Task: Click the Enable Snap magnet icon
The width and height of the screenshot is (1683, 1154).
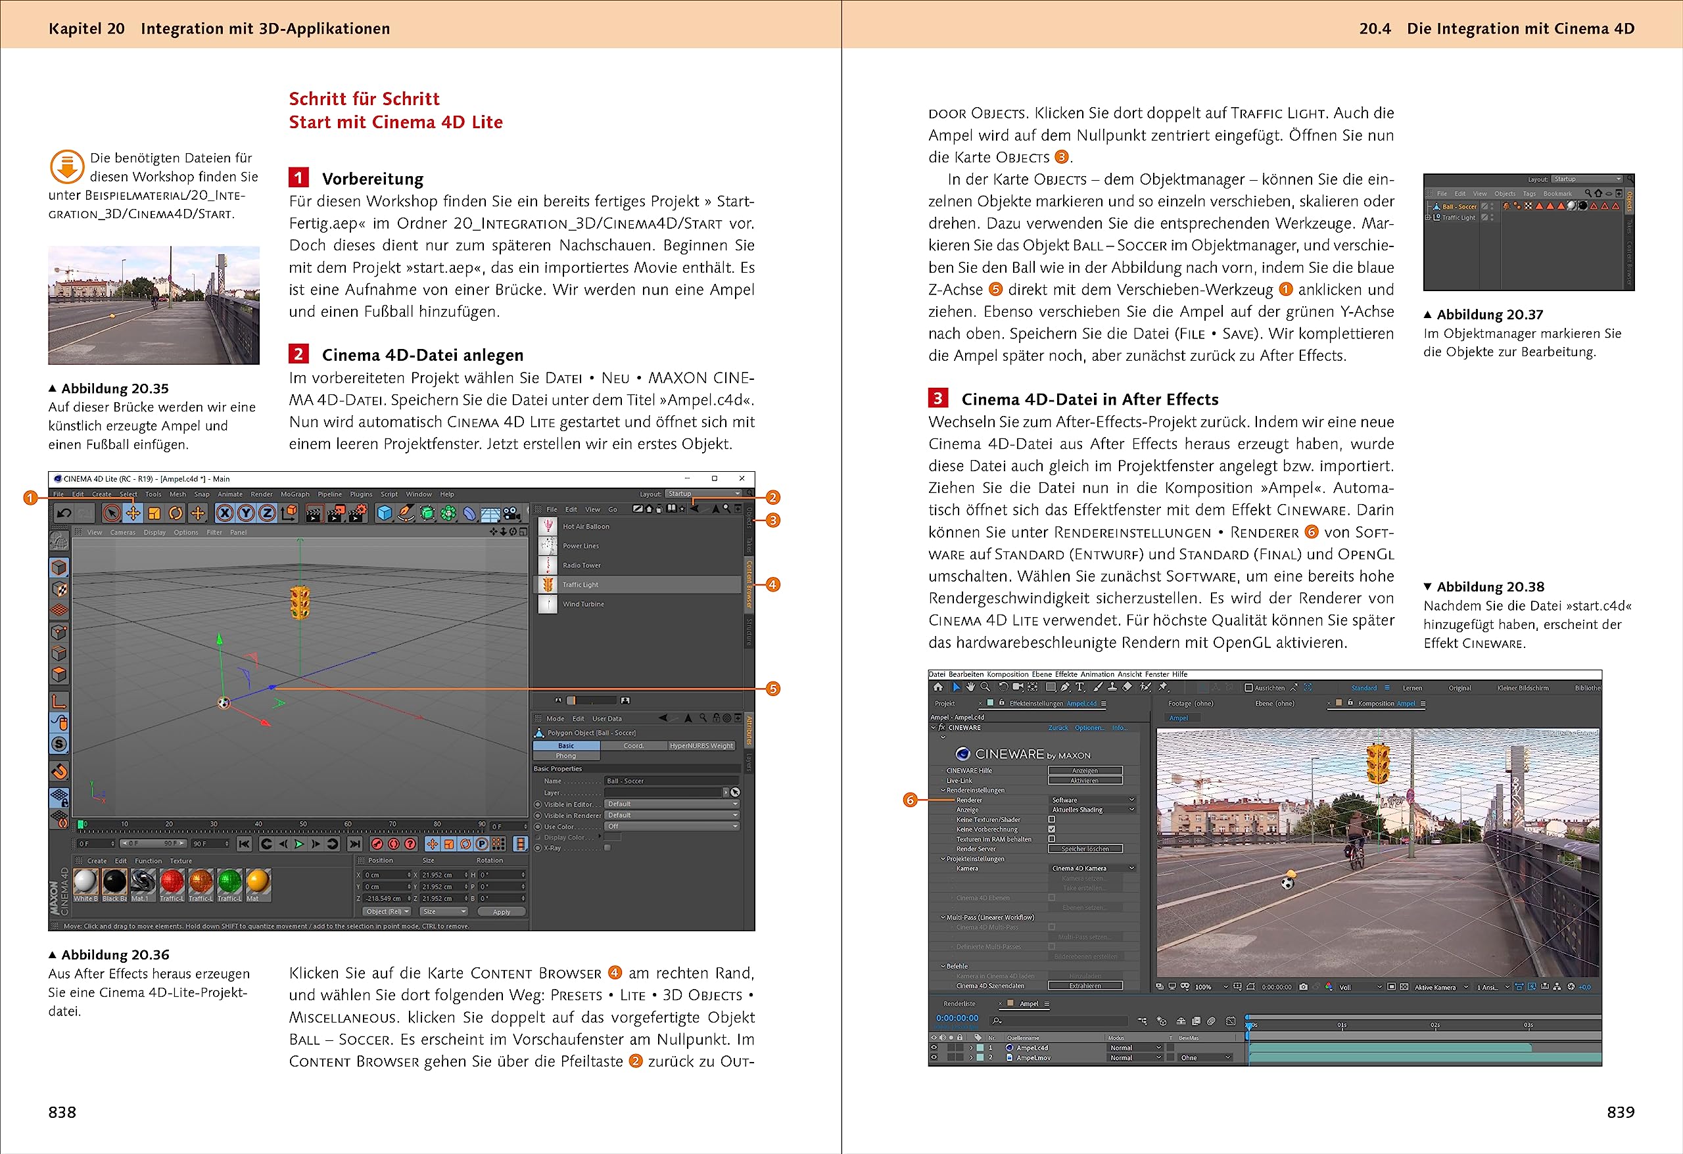Action: pos(59,772)
